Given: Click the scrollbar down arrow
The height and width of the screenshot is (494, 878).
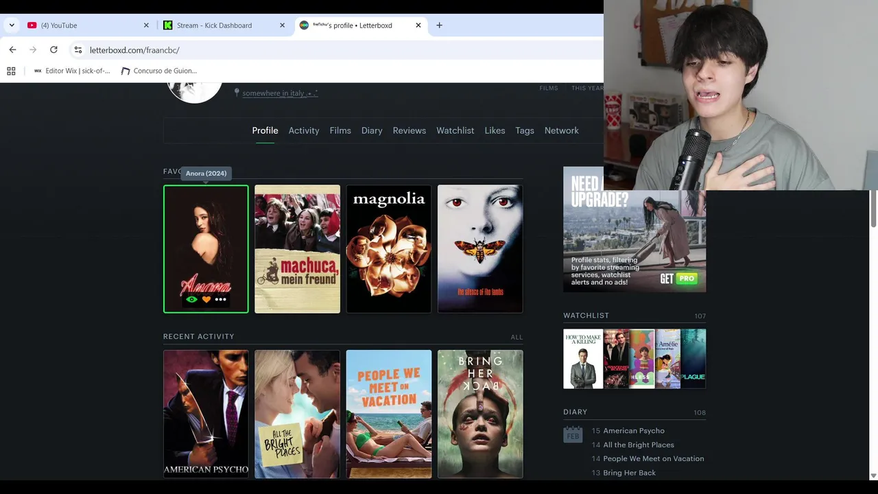Looking at the screenshot, I should click(873, 475).
